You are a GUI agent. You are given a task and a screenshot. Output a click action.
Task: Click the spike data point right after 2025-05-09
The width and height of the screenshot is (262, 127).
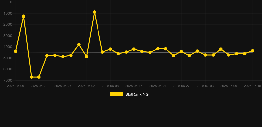click(x=24, y=16)
